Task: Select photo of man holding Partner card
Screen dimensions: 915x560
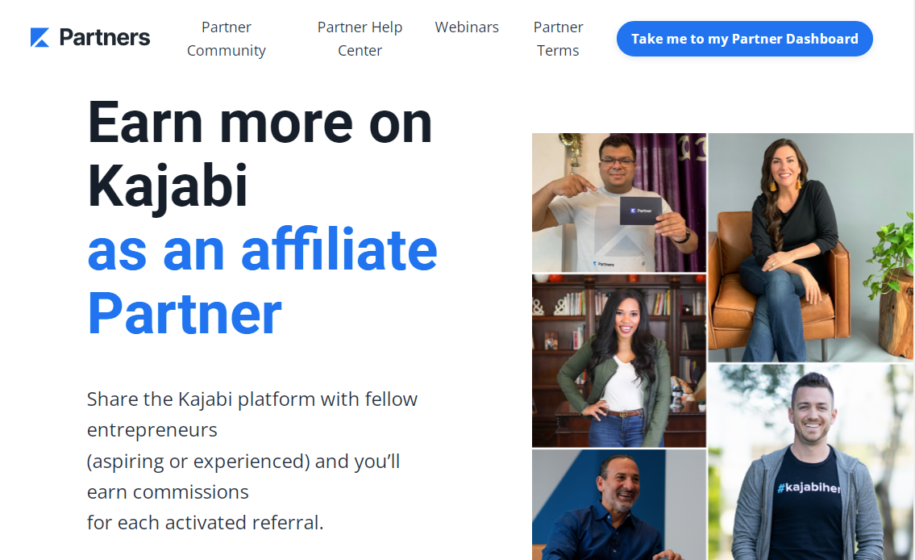Action: [618, 202]
